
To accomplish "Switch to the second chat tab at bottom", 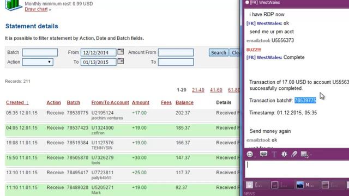I will tap(280, 185).
